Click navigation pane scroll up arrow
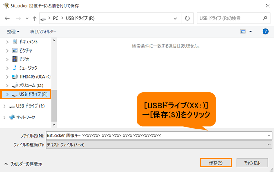This screenshot has width=274, height=172. click(54, 40)
